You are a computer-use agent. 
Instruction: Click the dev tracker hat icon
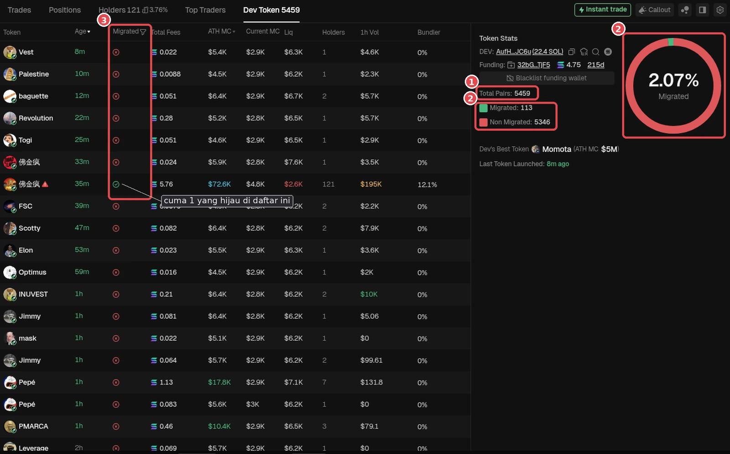point(584,52)
